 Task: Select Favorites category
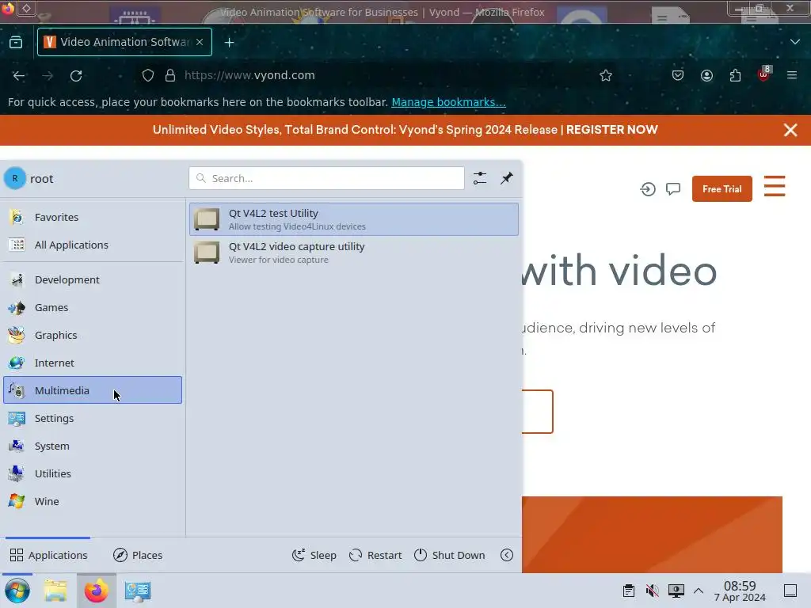[x=93, y=217]
